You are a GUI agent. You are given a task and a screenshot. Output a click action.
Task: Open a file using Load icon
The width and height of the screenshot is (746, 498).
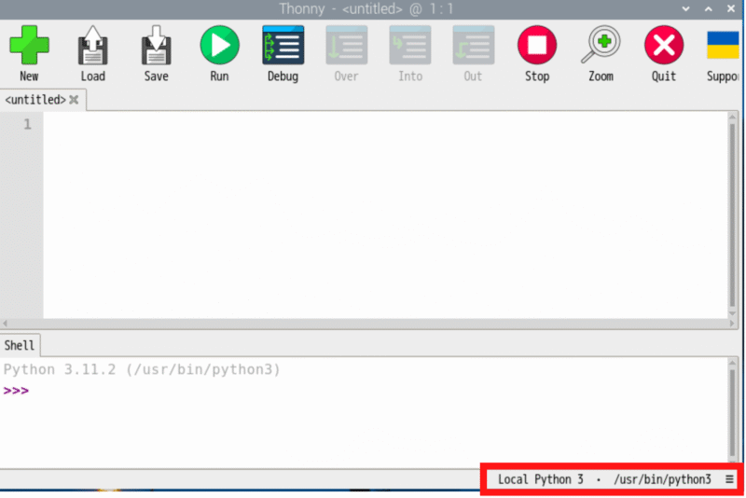[x=92, y=53]
